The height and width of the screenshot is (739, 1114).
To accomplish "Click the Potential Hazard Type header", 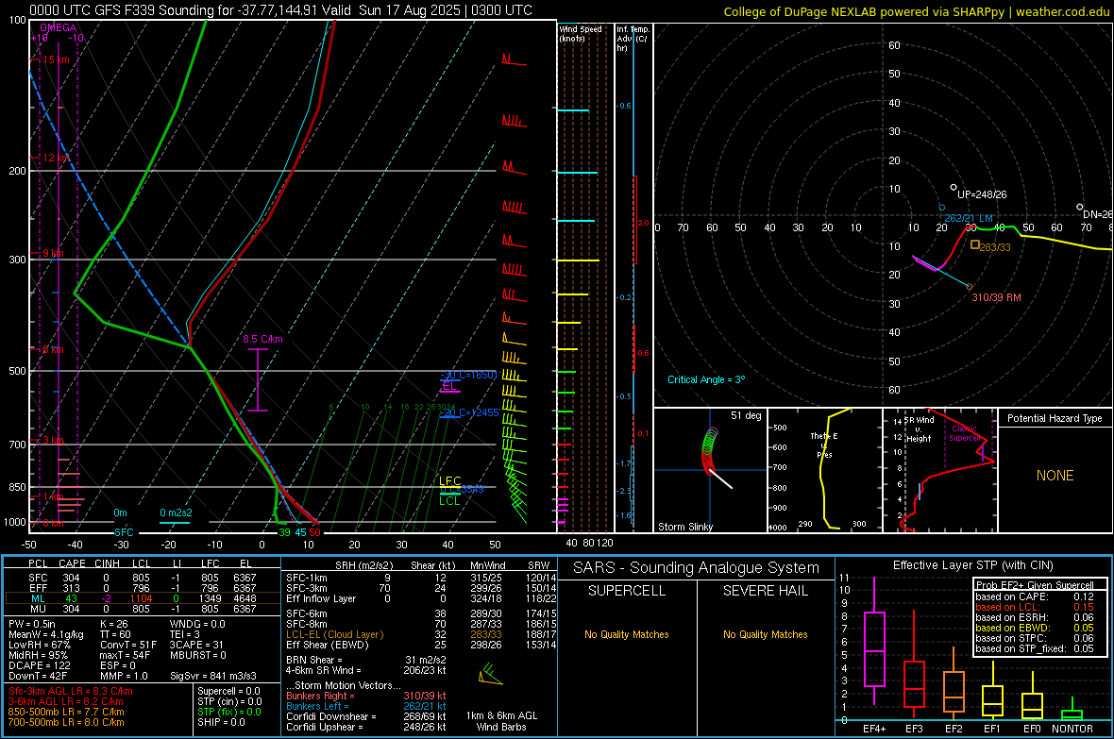I will 1055,418.
